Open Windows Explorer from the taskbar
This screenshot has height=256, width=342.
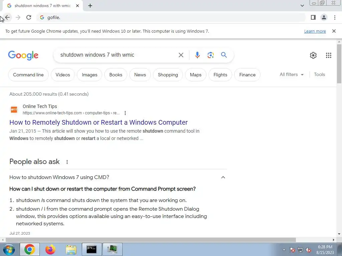coord(71,249)
